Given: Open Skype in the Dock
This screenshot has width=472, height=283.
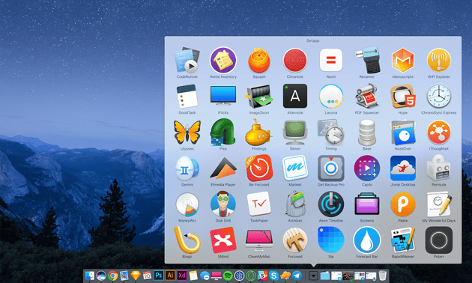Looking at the screenshot, I should [x=273, y=276].
